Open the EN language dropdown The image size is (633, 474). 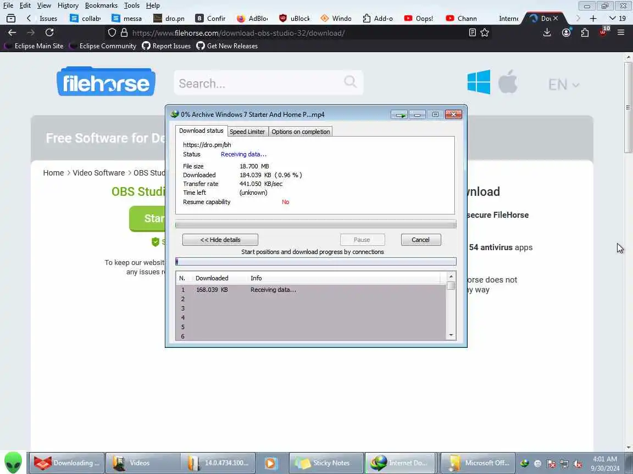(564, 84)
